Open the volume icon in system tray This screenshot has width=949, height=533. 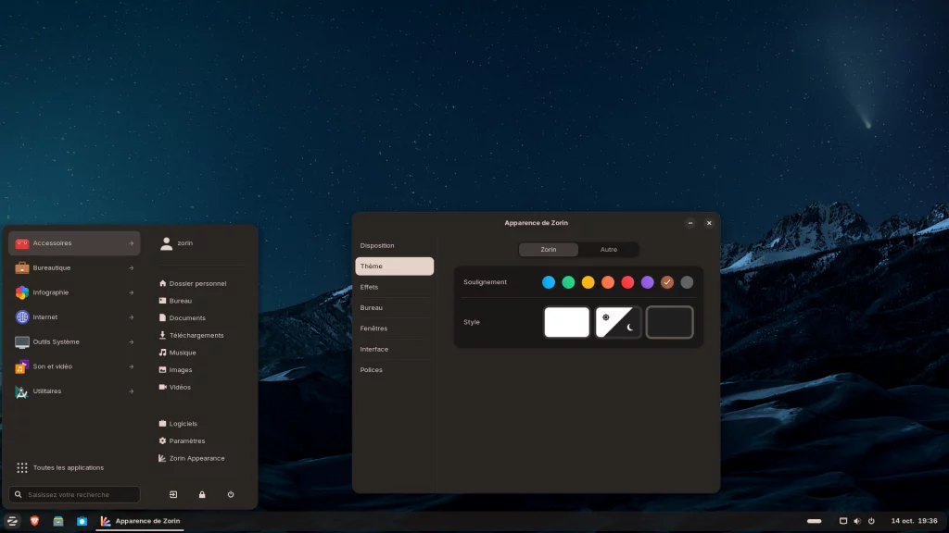point(856,521)
